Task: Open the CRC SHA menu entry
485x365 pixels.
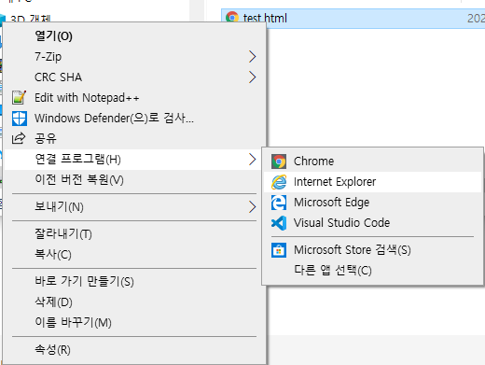Action: click(134, 77)
